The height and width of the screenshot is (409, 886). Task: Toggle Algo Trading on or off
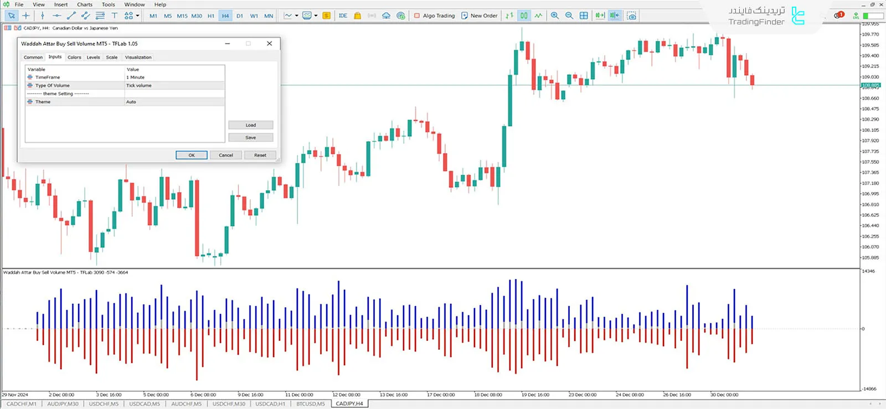[x=435, y=15]
